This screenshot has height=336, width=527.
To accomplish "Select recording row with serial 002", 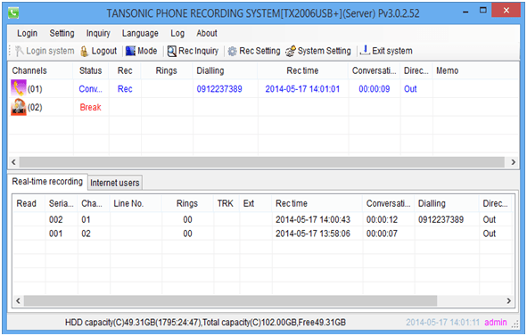I will click(x=263, y=219).
